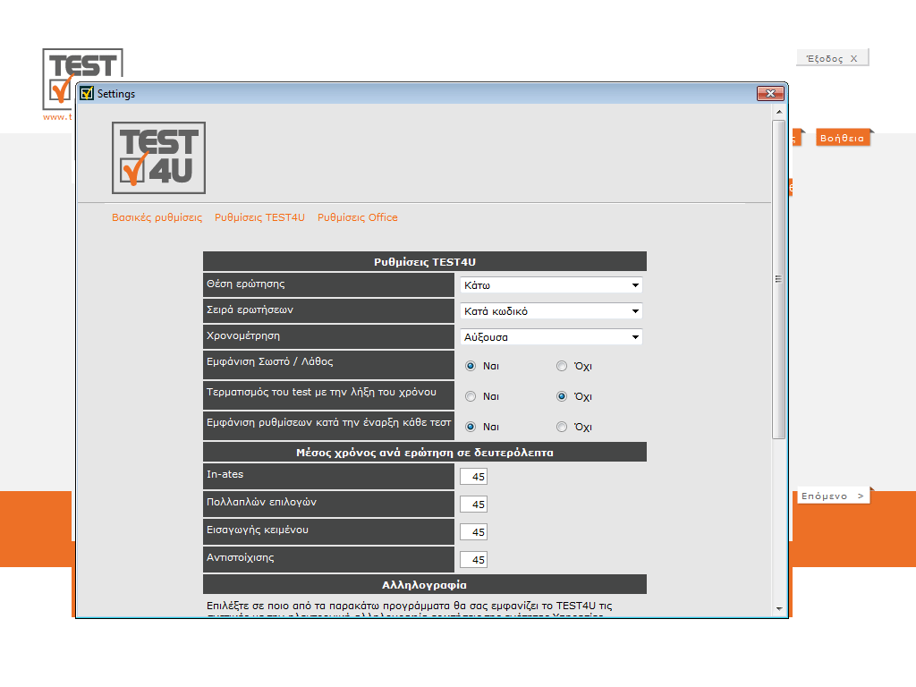
Task: Open the Σειρά ερωτήσεων dropdown
Action: [x=551, y=310]
